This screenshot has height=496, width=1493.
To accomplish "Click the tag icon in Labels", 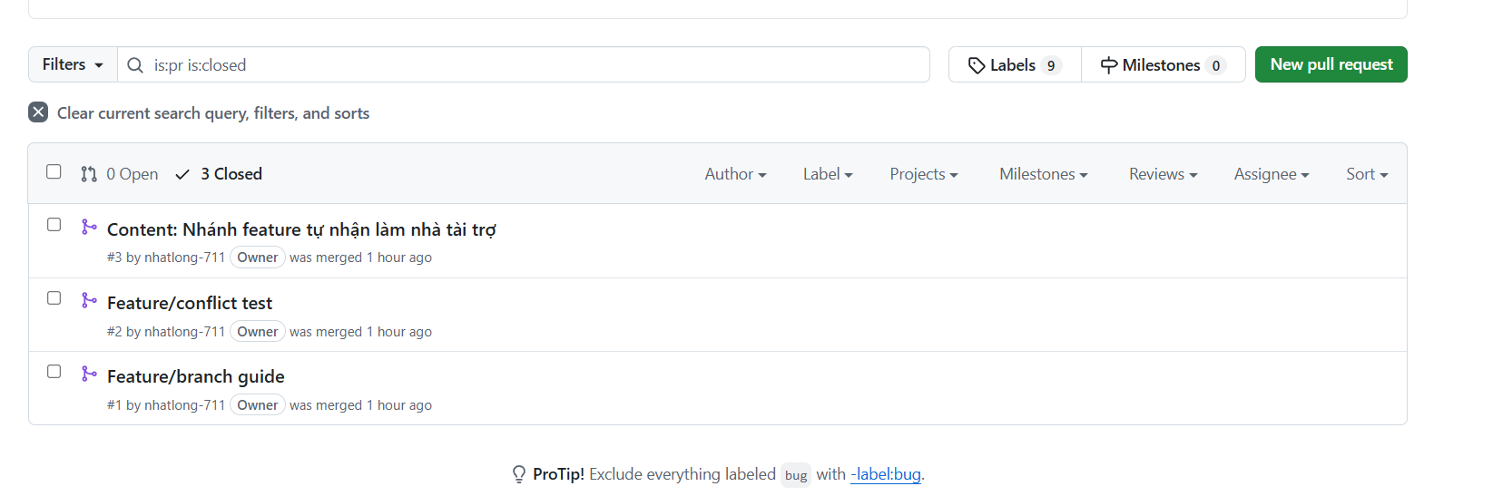I will (x=977, y=65).
